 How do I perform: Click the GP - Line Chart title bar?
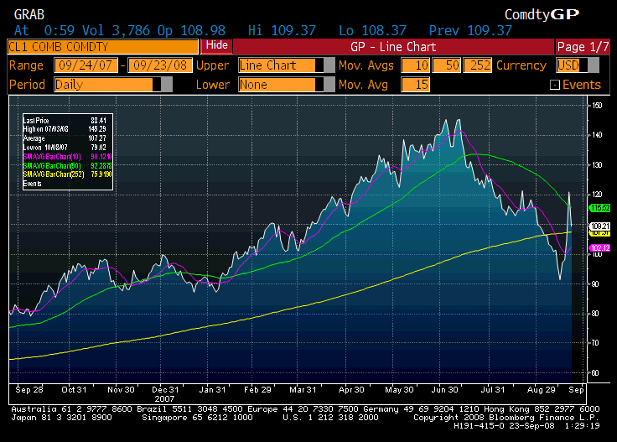(393, 47)
